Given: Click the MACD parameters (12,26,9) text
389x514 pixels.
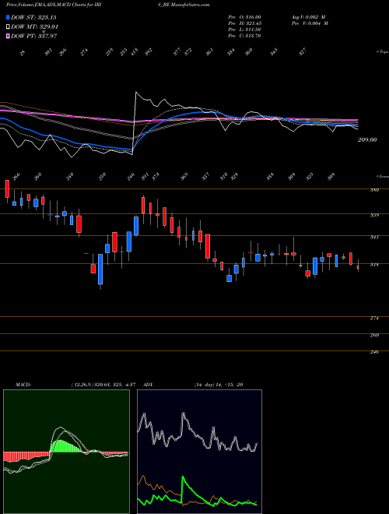Looking at the screenshot, I should coord(82,385).
